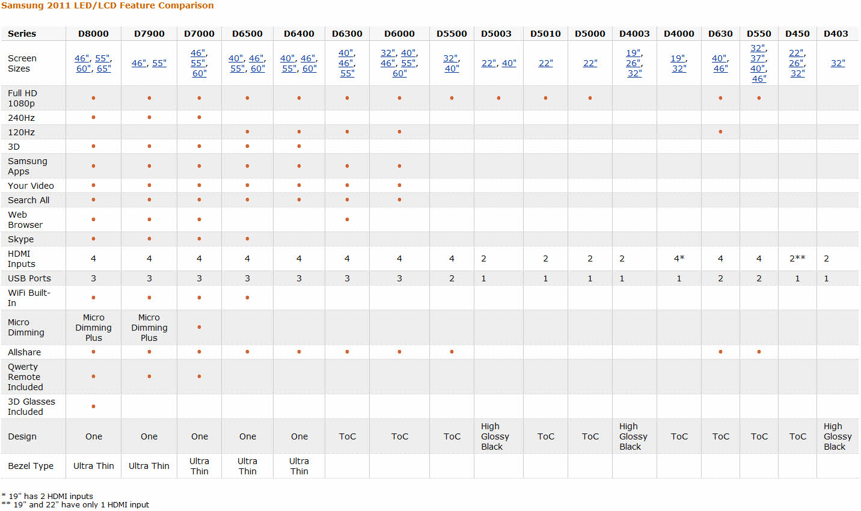This screenshot has height=511, width=861.
Task: Click the 55" link in the D7900 column
Action: click(x=159, y=63)
